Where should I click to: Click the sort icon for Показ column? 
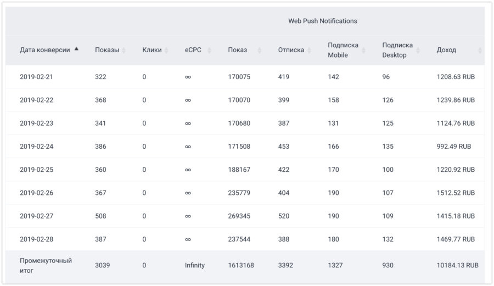[x=260, y=50]
